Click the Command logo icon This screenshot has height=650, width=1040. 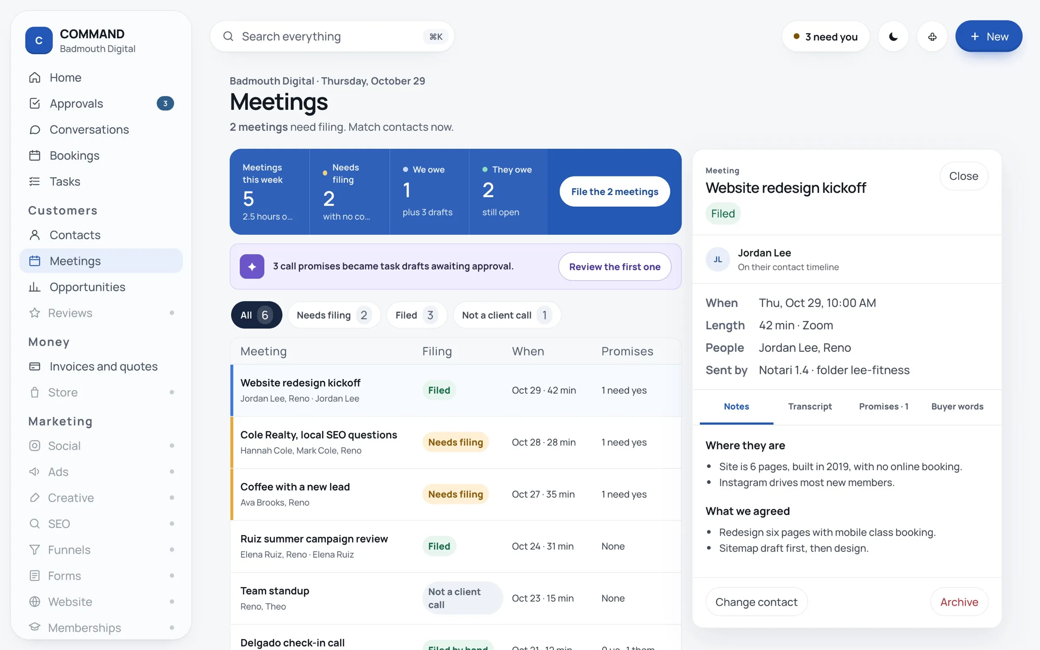click(x=39, y=40)
